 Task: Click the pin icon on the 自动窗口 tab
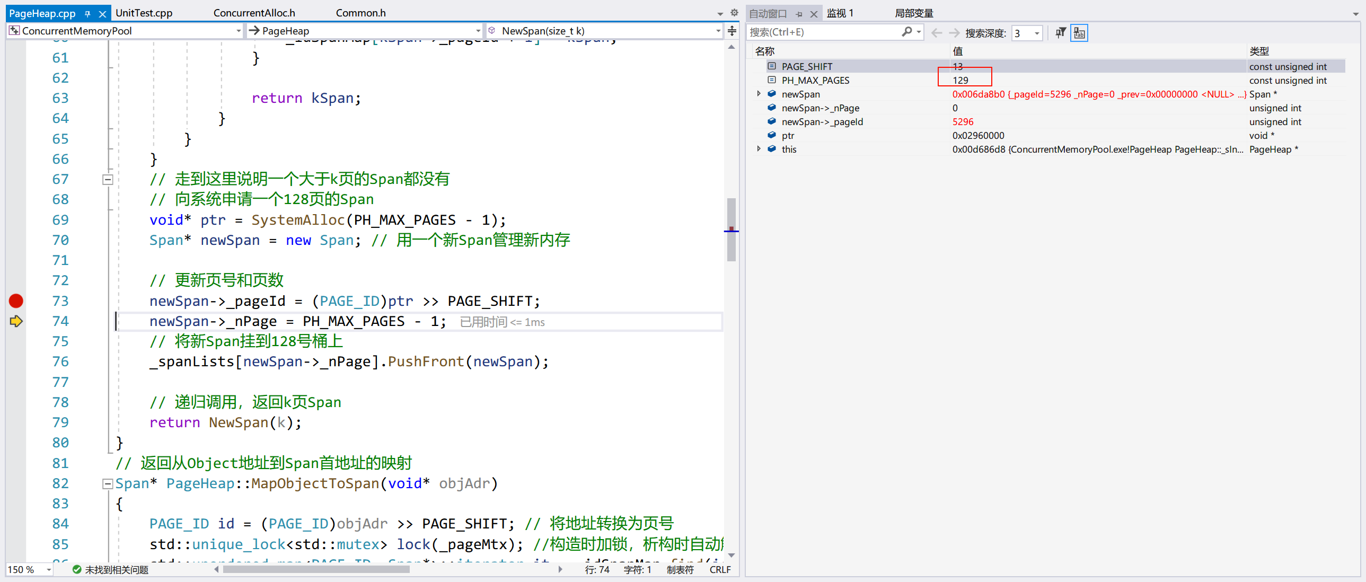[x=799, y=14]
